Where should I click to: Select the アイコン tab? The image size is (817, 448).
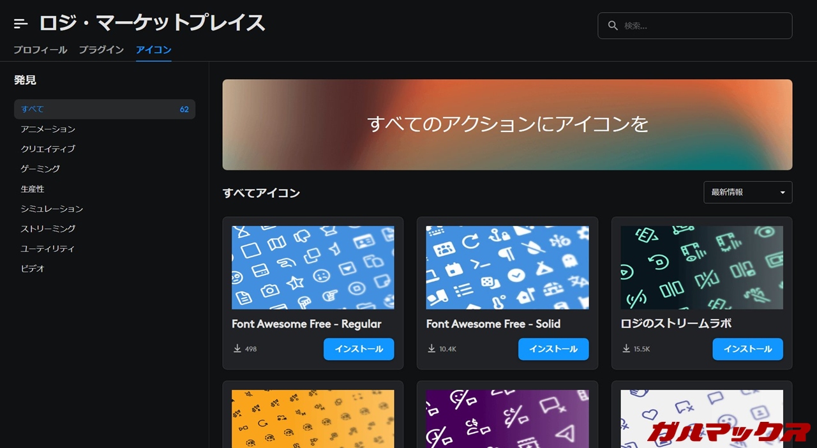[153, 50]
